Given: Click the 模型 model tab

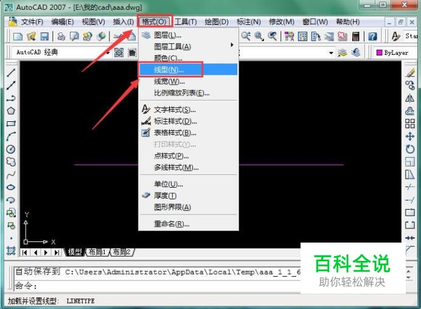Looking at the screenshot, I should (75, 252).
